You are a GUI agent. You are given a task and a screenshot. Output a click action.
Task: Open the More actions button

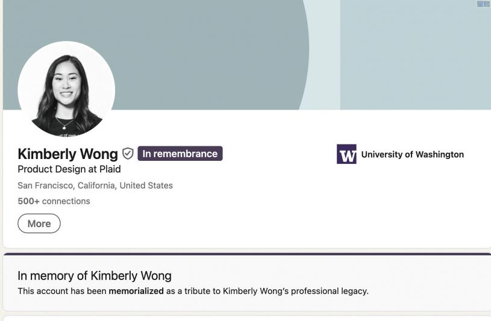(x=39, y=223)
